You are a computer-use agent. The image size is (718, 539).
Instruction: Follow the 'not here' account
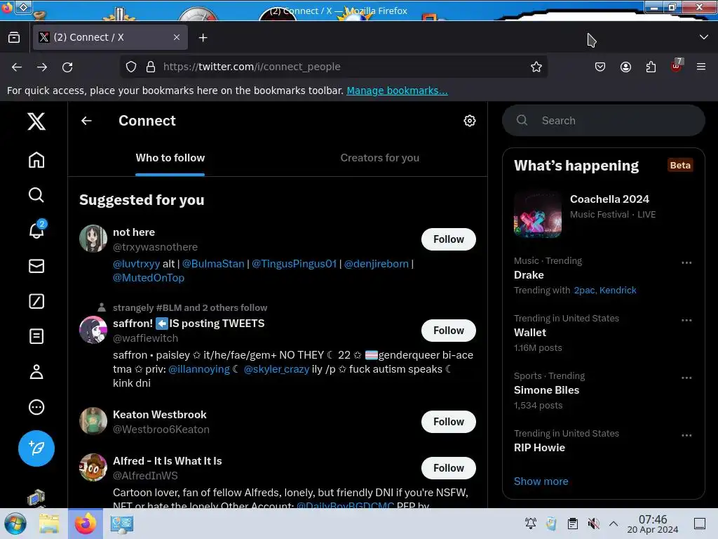448,239
